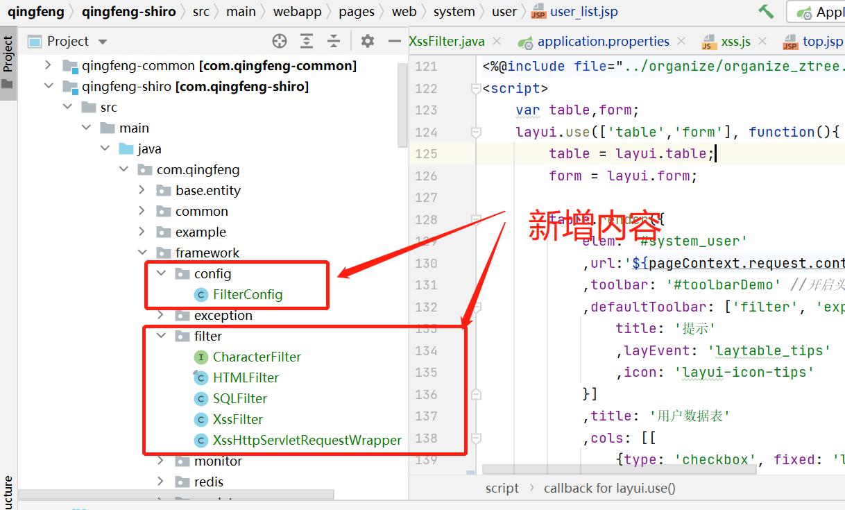Click the Select Opened File crosshair icon
The height and width of the screenshot is (510, 845).
coord(280,41)
